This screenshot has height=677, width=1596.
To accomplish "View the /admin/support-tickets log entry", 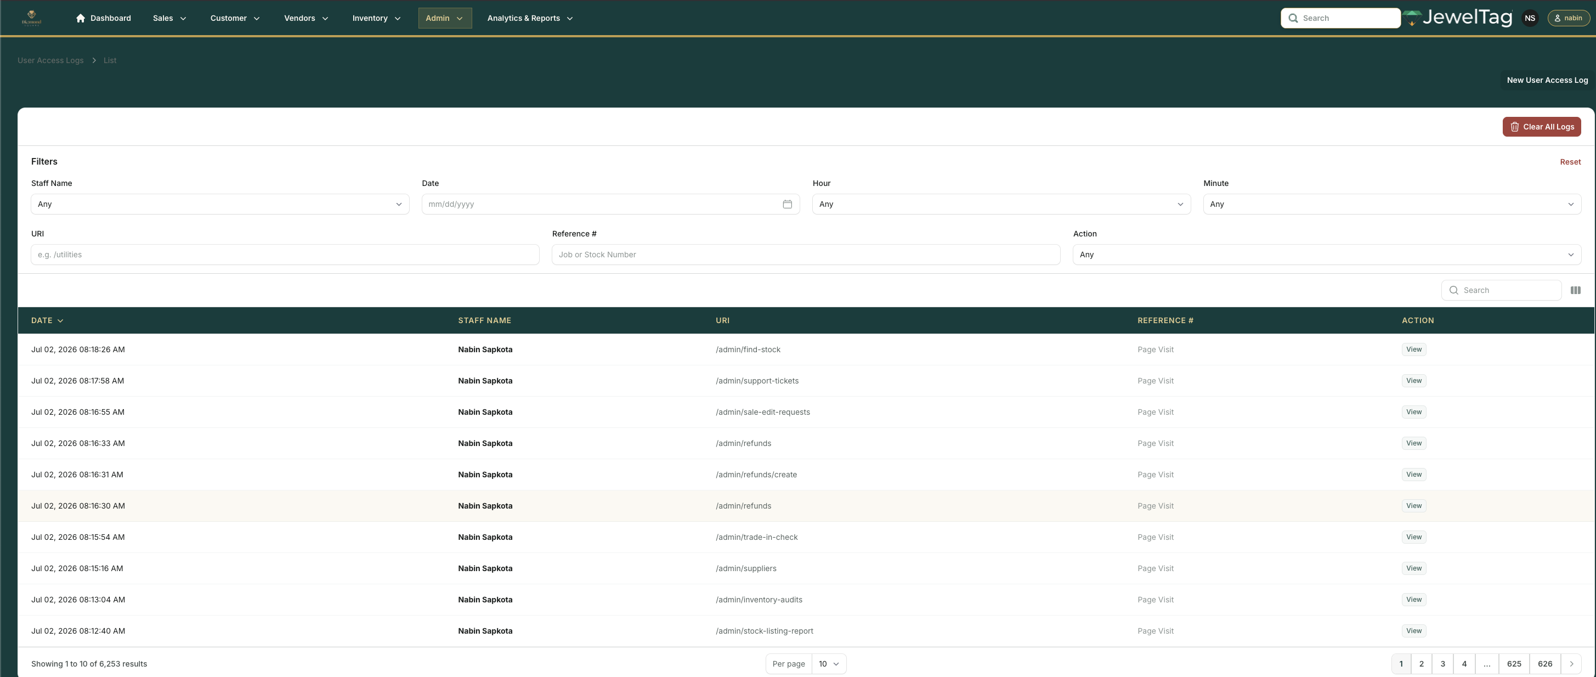I will coord(1414,381).
